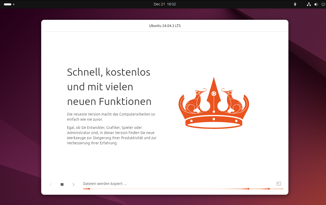This screenshot has width=326, height=205.
Task: Click the grayed-out previous slide arrow
Action: 50,184
